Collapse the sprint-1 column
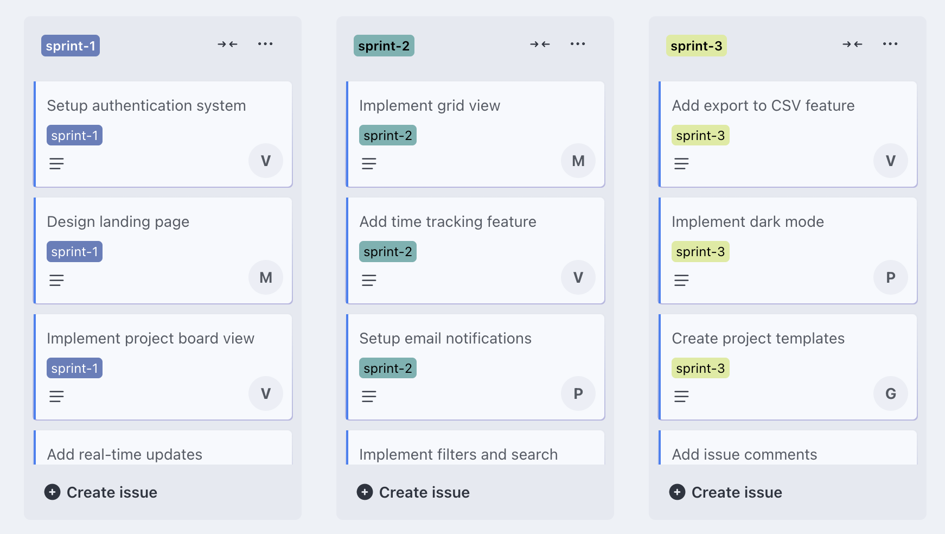The height and width of the screenshot is (534, 945). (228, 44)
